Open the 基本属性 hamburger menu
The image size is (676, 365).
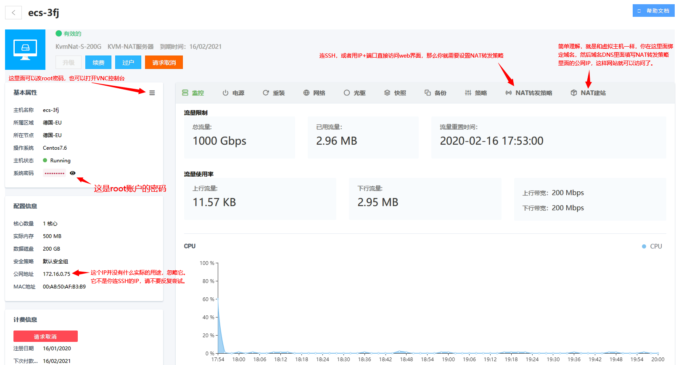pos(152,93)
